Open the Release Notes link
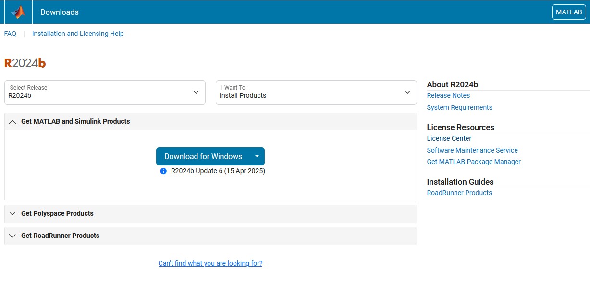Image resolution: width=590 pixels, height=283 pixels. click(448, 96)
